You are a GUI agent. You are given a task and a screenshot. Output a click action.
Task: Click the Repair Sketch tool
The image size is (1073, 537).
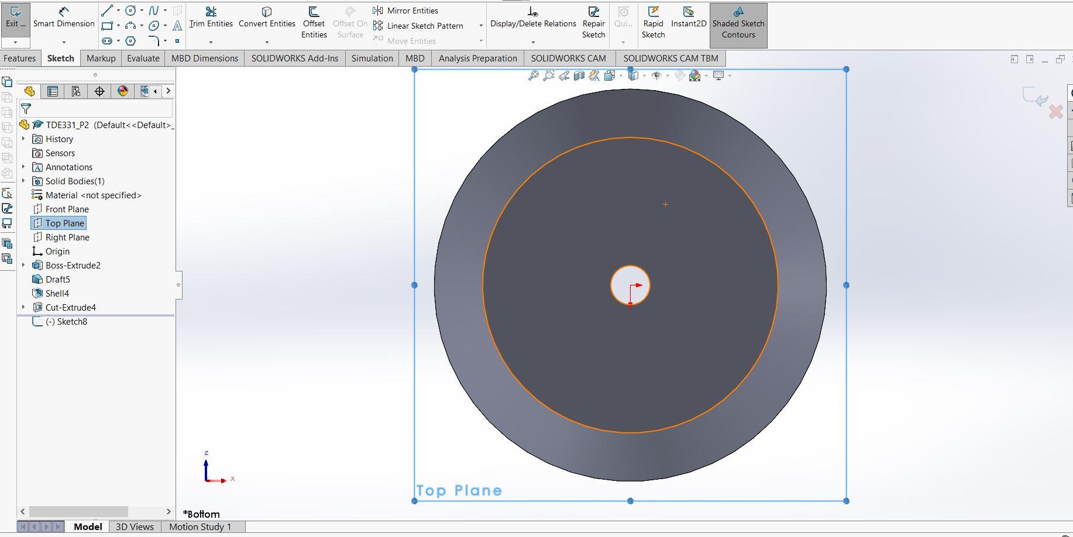[x=593, y=22]
